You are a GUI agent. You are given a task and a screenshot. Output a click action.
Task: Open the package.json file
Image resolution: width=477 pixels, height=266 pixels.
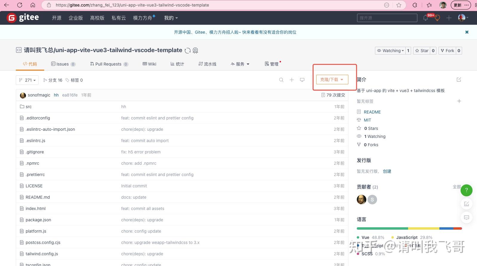pyautogui.click(x=38, y=220)
